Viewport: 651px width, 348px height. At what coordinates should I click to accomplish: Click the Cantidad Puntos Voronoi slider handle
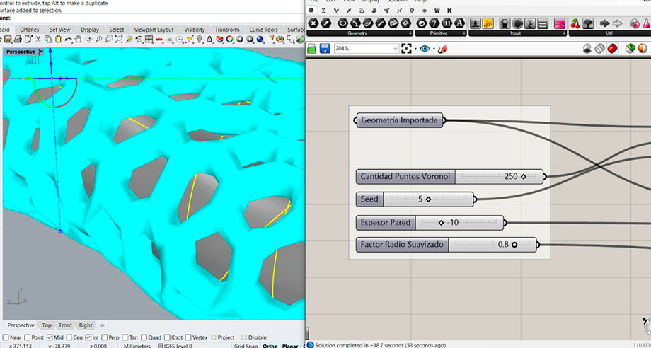pyautogui.click(x=524, y=176)
